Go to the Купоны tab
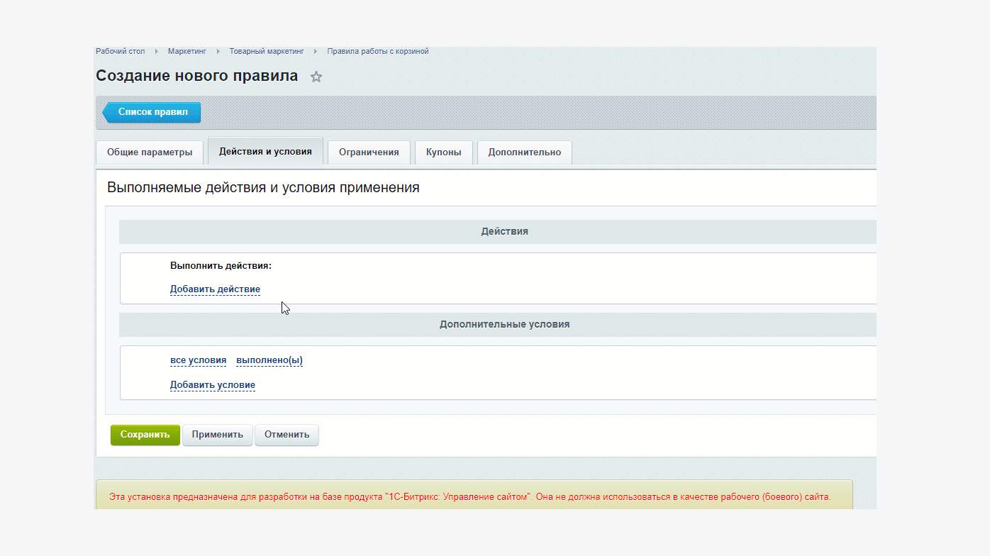The image size is (990, 556). pyautogui.click(x=444, y=152)
